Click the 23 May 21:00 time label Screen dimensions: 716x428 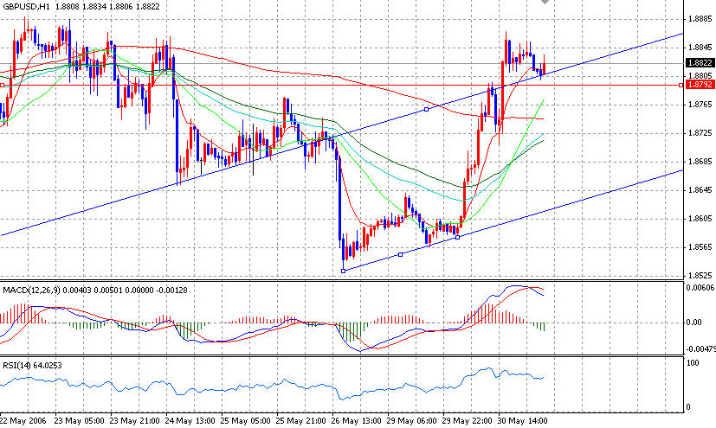click(135, 421)
